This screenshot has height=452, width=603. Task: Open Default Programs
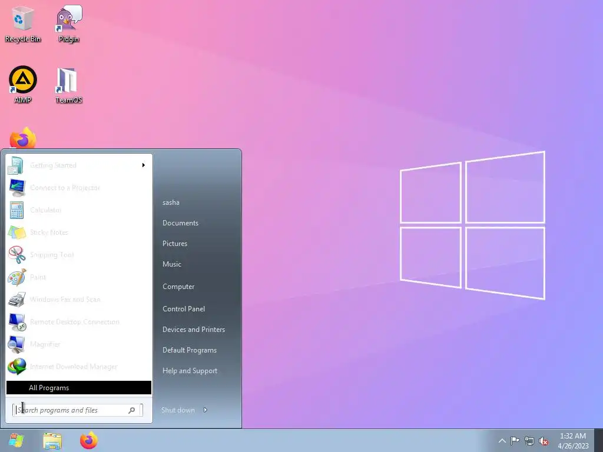coord(189,350)
